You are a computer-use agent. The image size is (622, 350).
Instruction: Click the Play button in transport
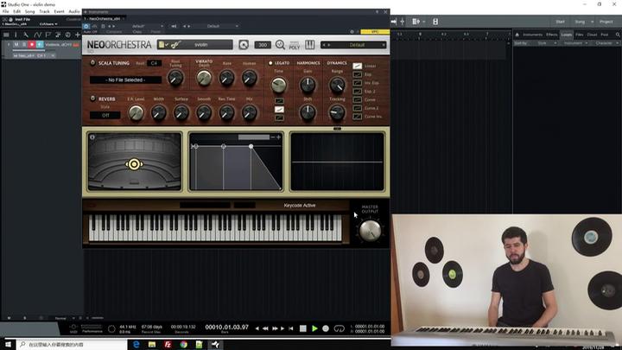[x=314, y=328]
